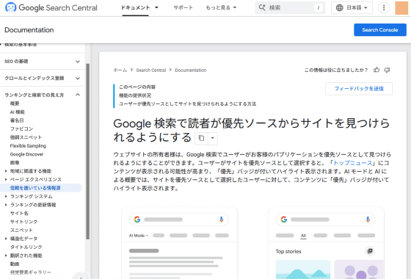
Task: Click the Documentation breadcrumb link
Action: click(x=191, y=70)
